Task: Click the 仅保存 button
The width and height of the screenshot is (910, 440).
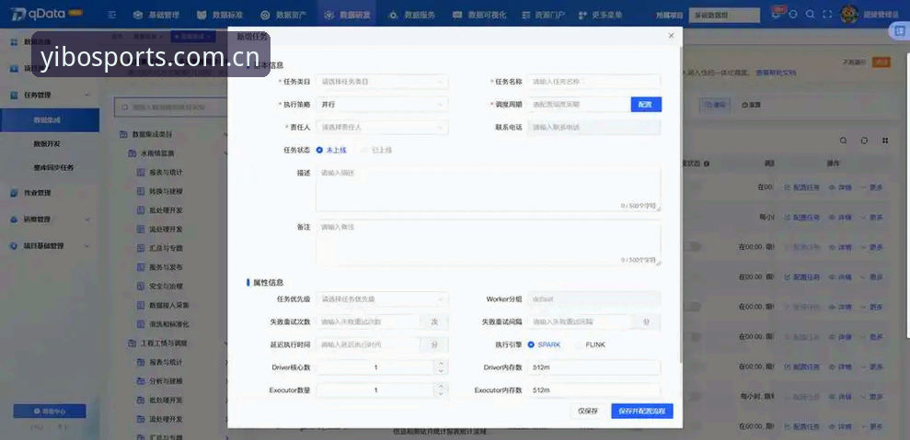Action: [x=588, y=411]
